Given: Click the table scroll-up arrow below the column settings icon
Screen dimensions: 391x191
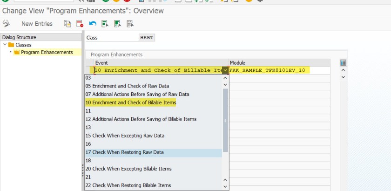Looking at the screenshot, I should pyautogui.click(x=343, y=70).
